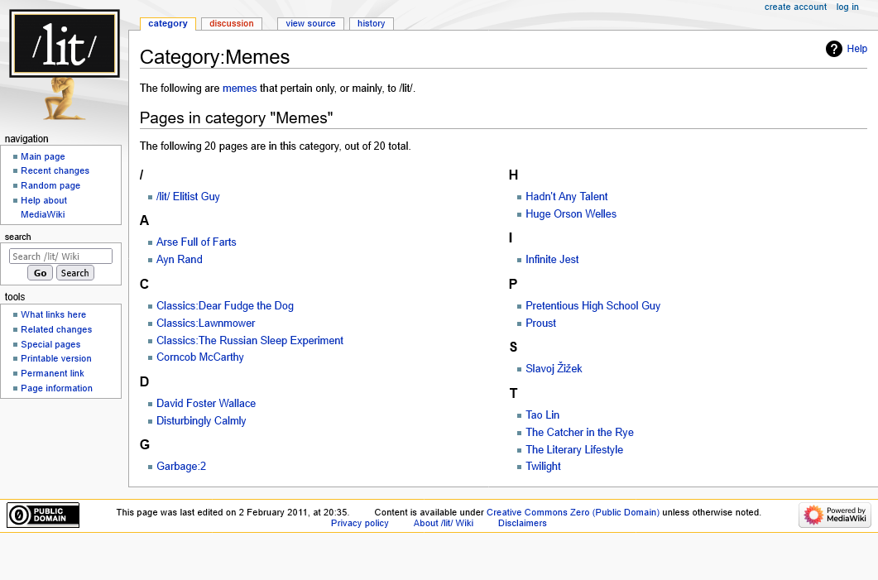878x580 pixels.
Task: Open Help about MediaWiki
Action: tap(44, 207)
